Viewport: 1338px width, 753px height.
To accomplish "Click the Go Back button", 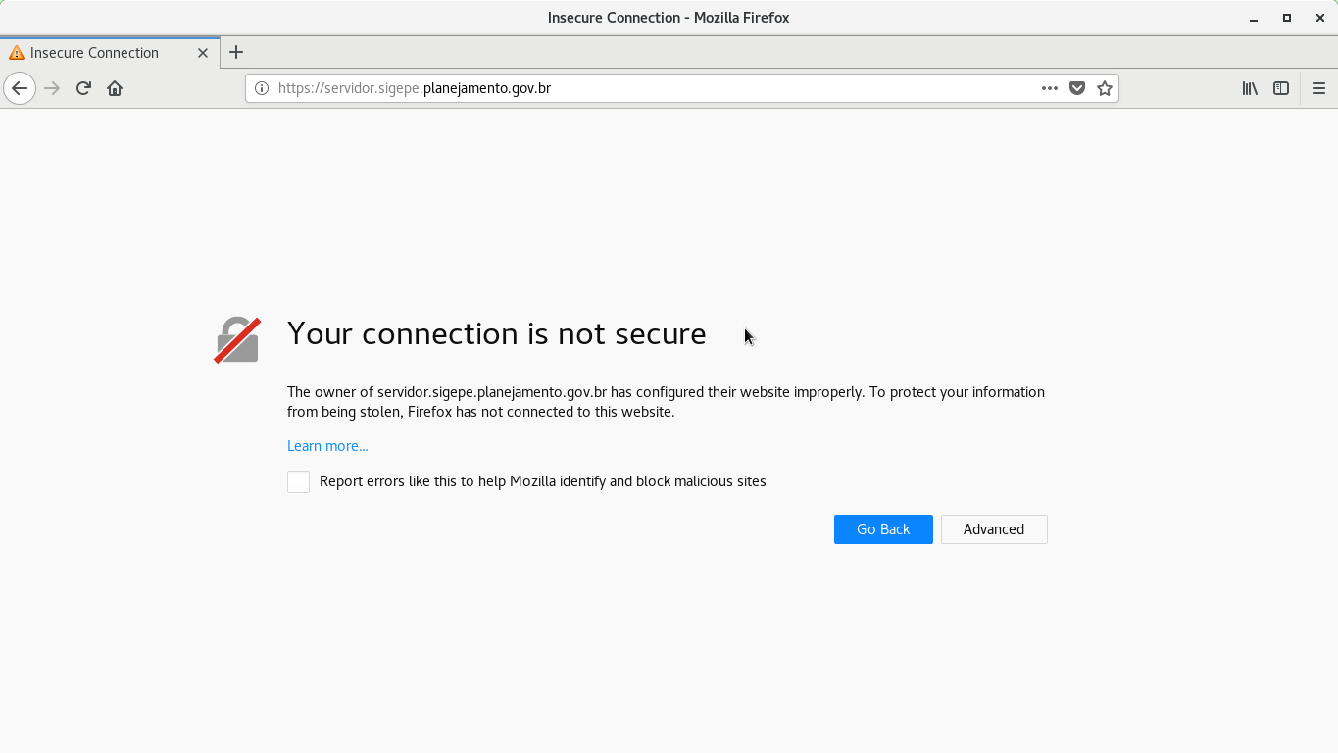I will [x=882, y=528].
